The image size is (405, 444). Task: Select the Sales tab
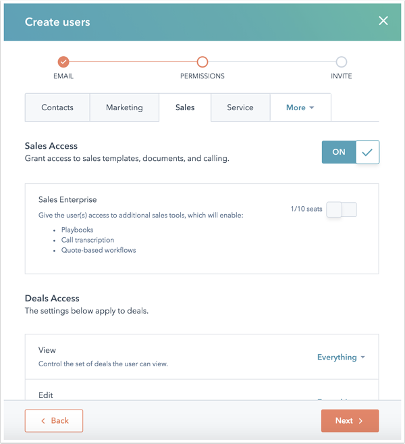[x=185, y=107]
